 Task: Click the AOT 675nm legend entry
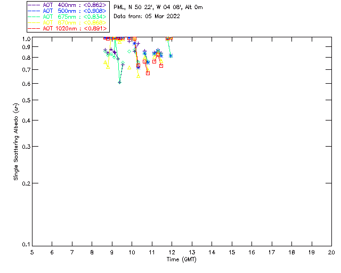[x=67, y=17]
